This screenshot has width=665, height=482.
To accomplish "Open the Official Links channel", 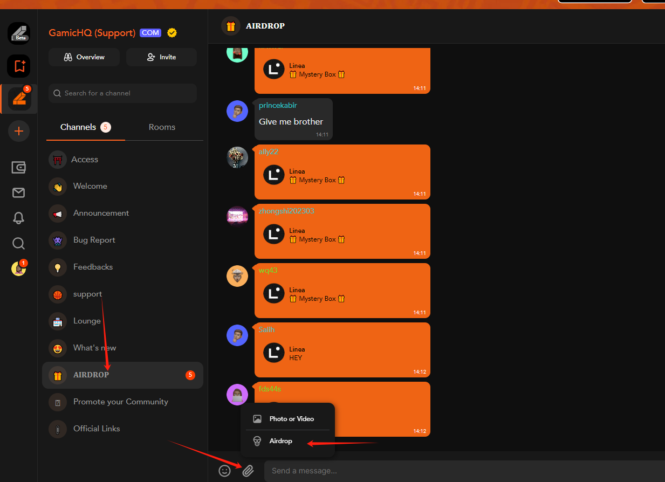I will (122, 429).
